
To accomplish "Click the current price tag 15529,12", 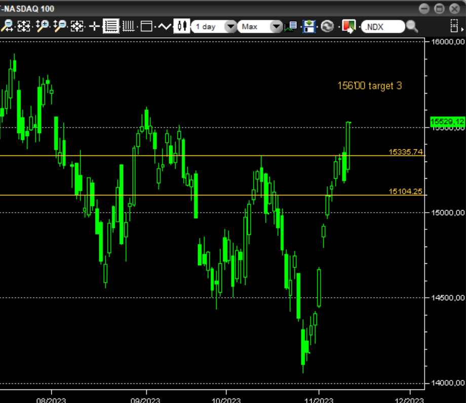I will pos(447,122).
